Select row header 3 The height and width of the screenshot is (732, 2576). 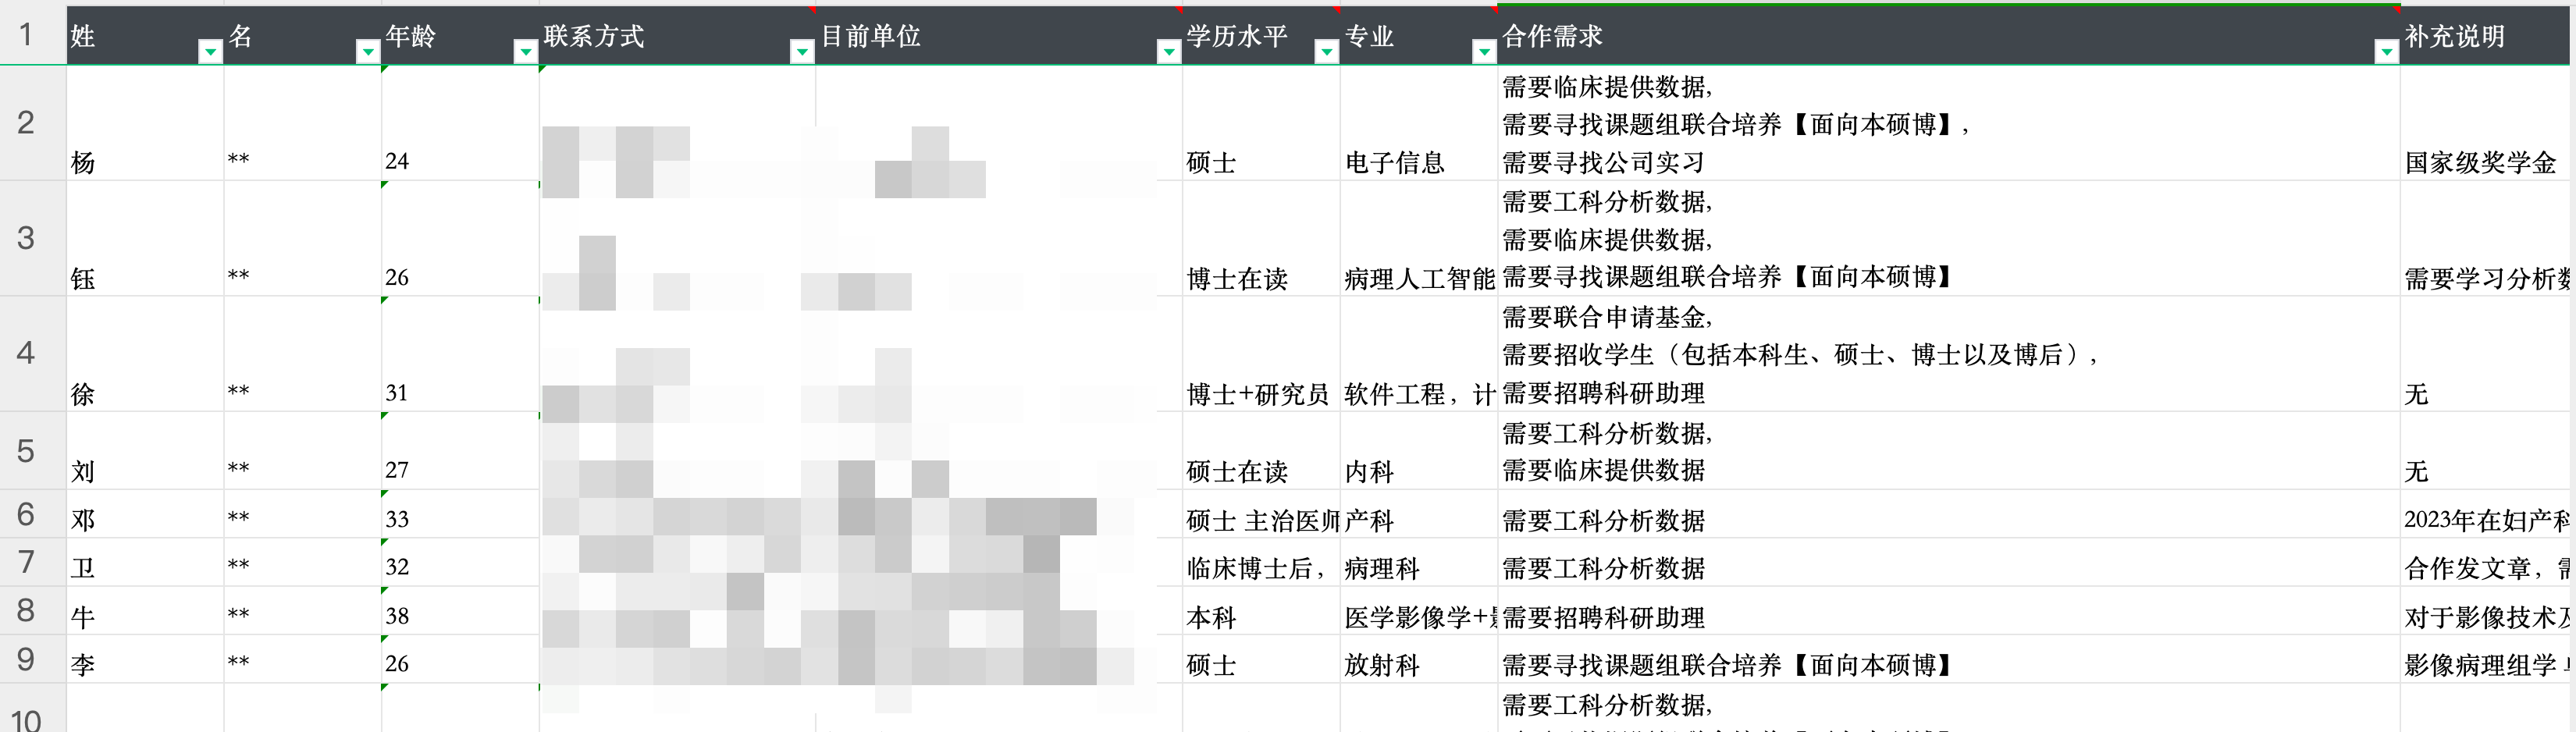point(33,238)
